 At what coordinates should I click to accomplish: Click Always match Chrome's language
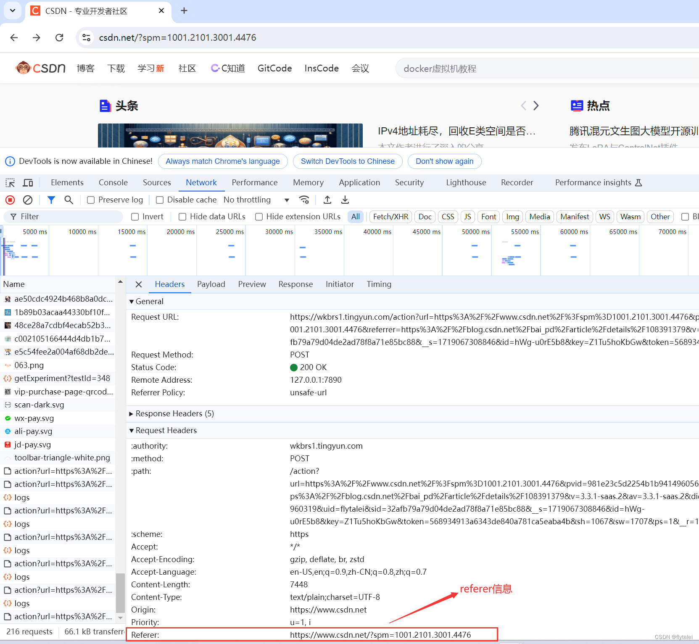click(x=223, y=161)
